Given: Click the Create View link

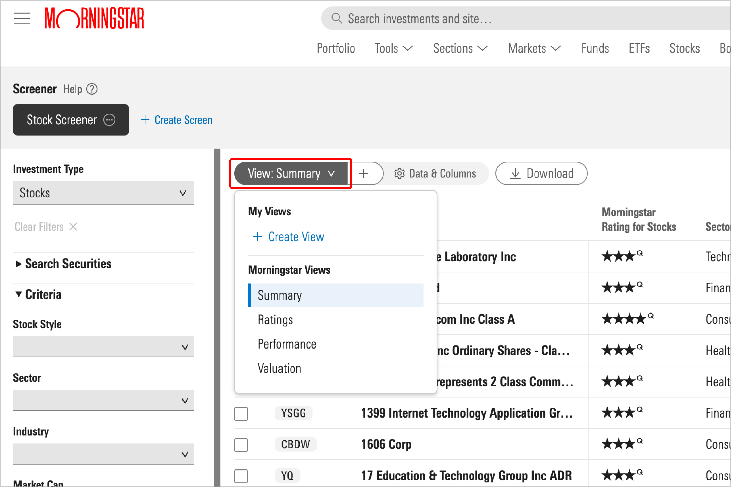Looking at the screenshot, I should (x=296, y=237).
